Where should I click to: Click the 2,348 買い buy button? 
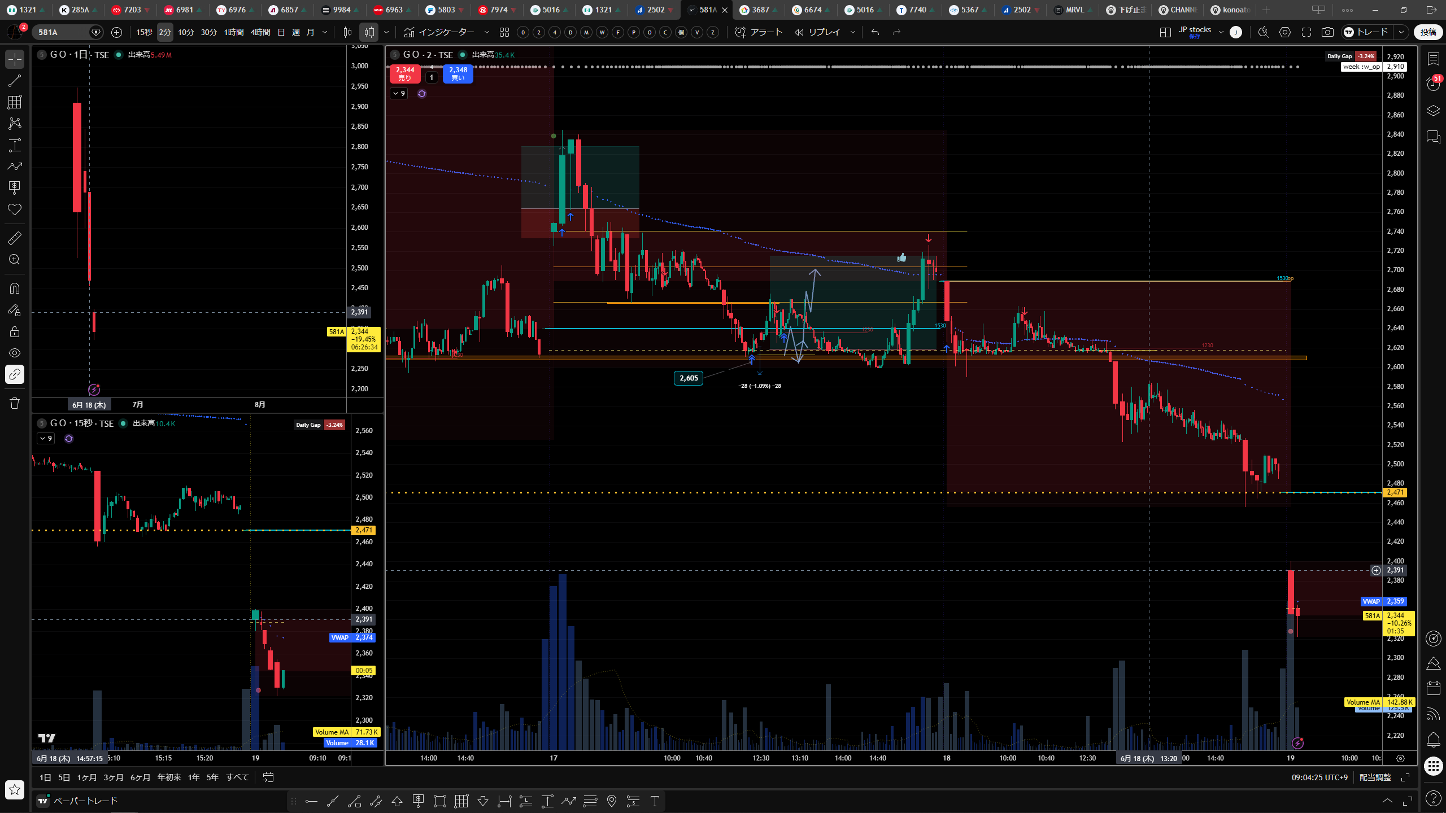pos(458,74)
